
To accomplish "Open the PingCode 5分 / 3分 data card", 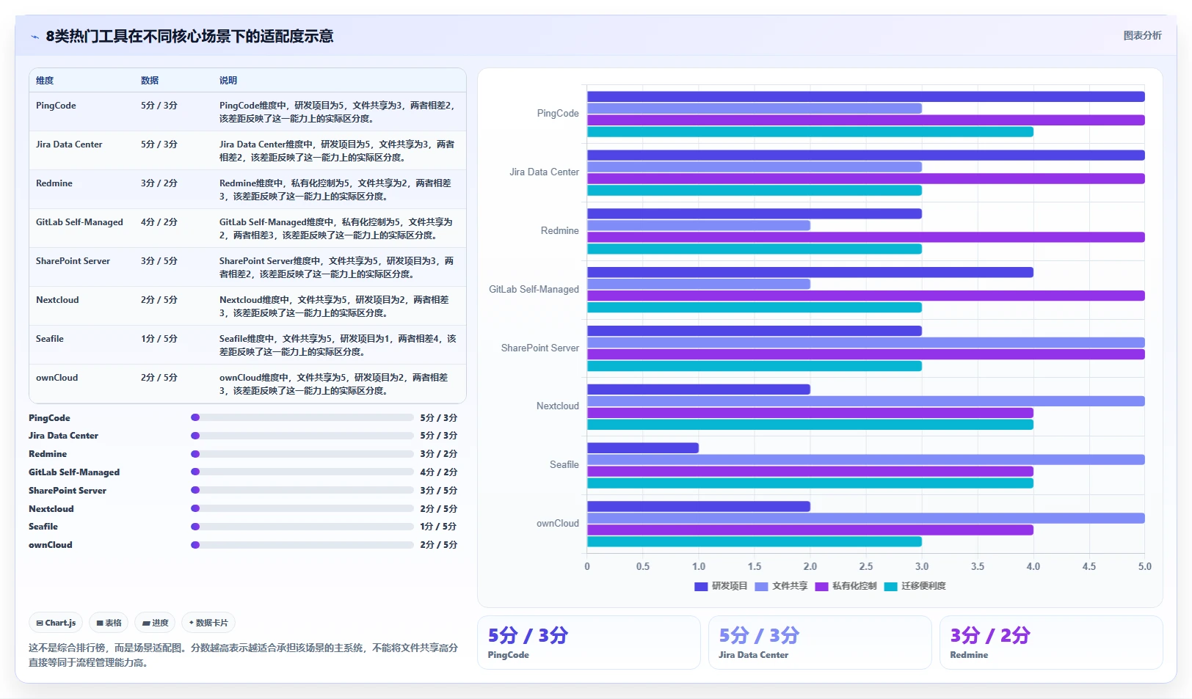I will pyautogui.click(x=589, y=643).
